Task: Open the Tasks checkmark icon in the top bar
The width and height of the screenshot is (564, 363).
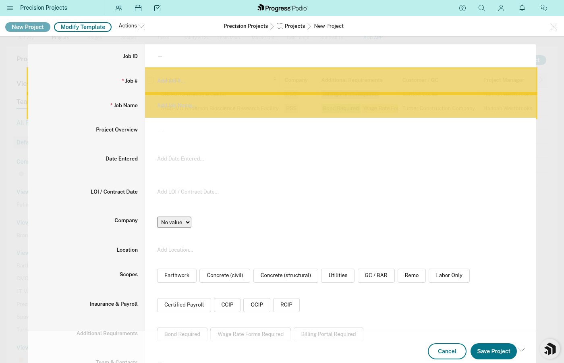Action: 158,8
